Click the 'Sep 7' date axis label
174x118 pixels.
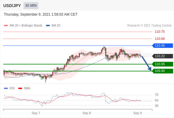(36, 113)
